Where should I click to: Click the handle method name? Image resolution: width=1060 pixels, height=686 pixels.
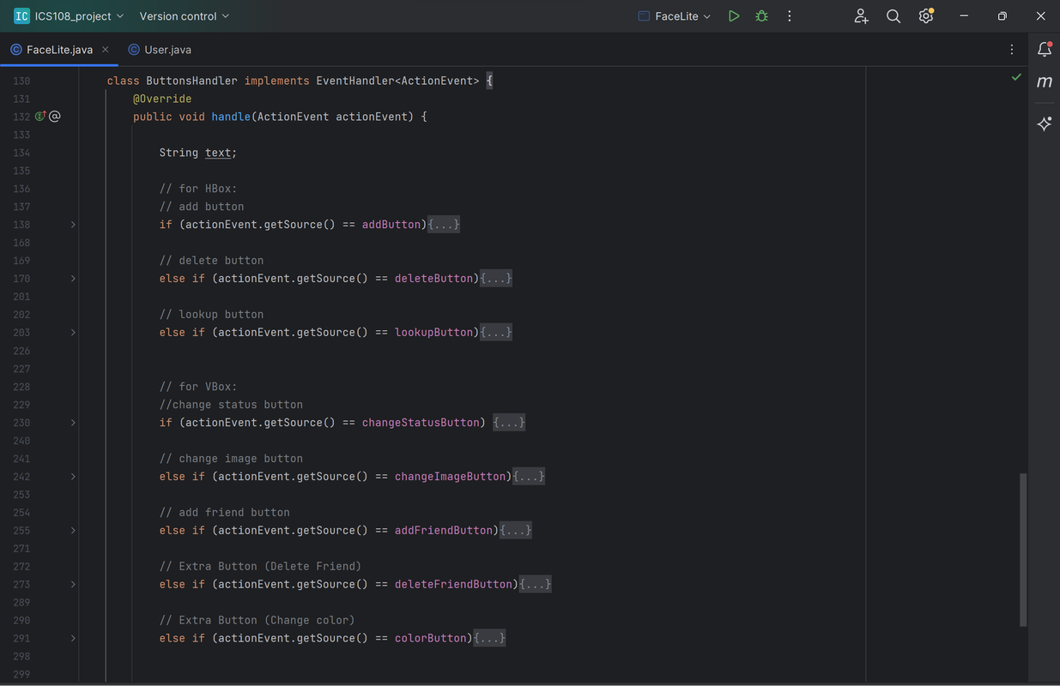point(231,117)
